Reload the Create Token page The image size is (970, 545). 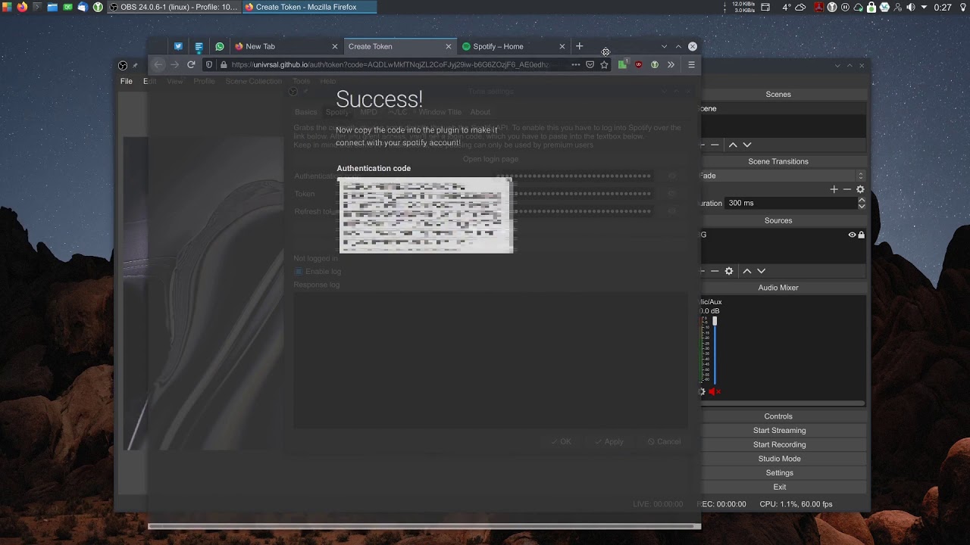[x=191, y=65]
